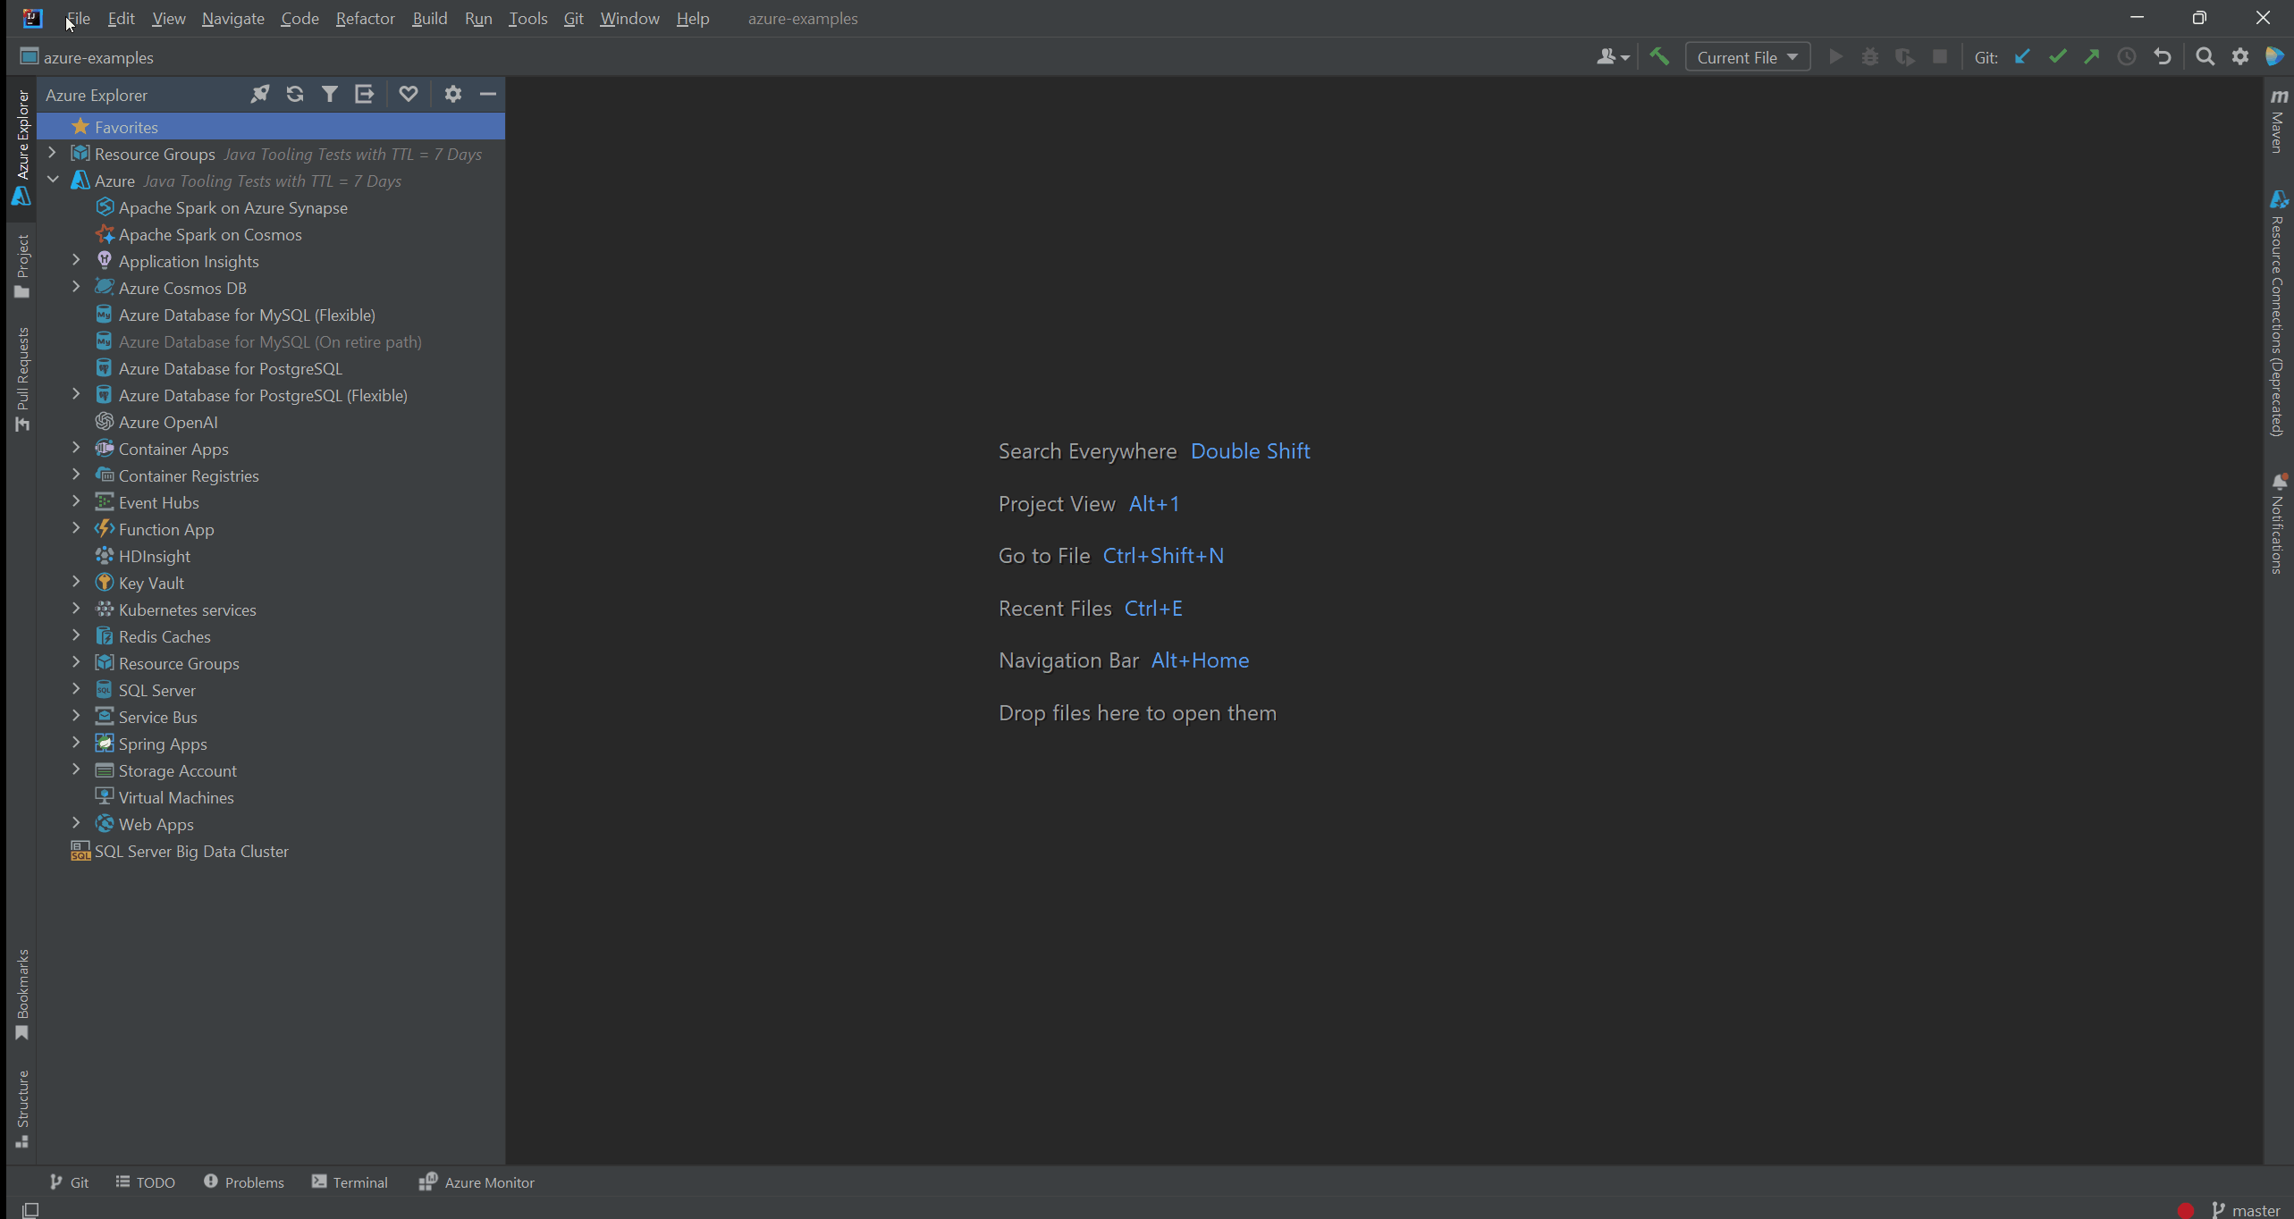Image resolution: width=2294 pixels, height=1219 pixels.
Task: Collapse the Azure root node
Action: pyautogui.click(x=53, y=181)
